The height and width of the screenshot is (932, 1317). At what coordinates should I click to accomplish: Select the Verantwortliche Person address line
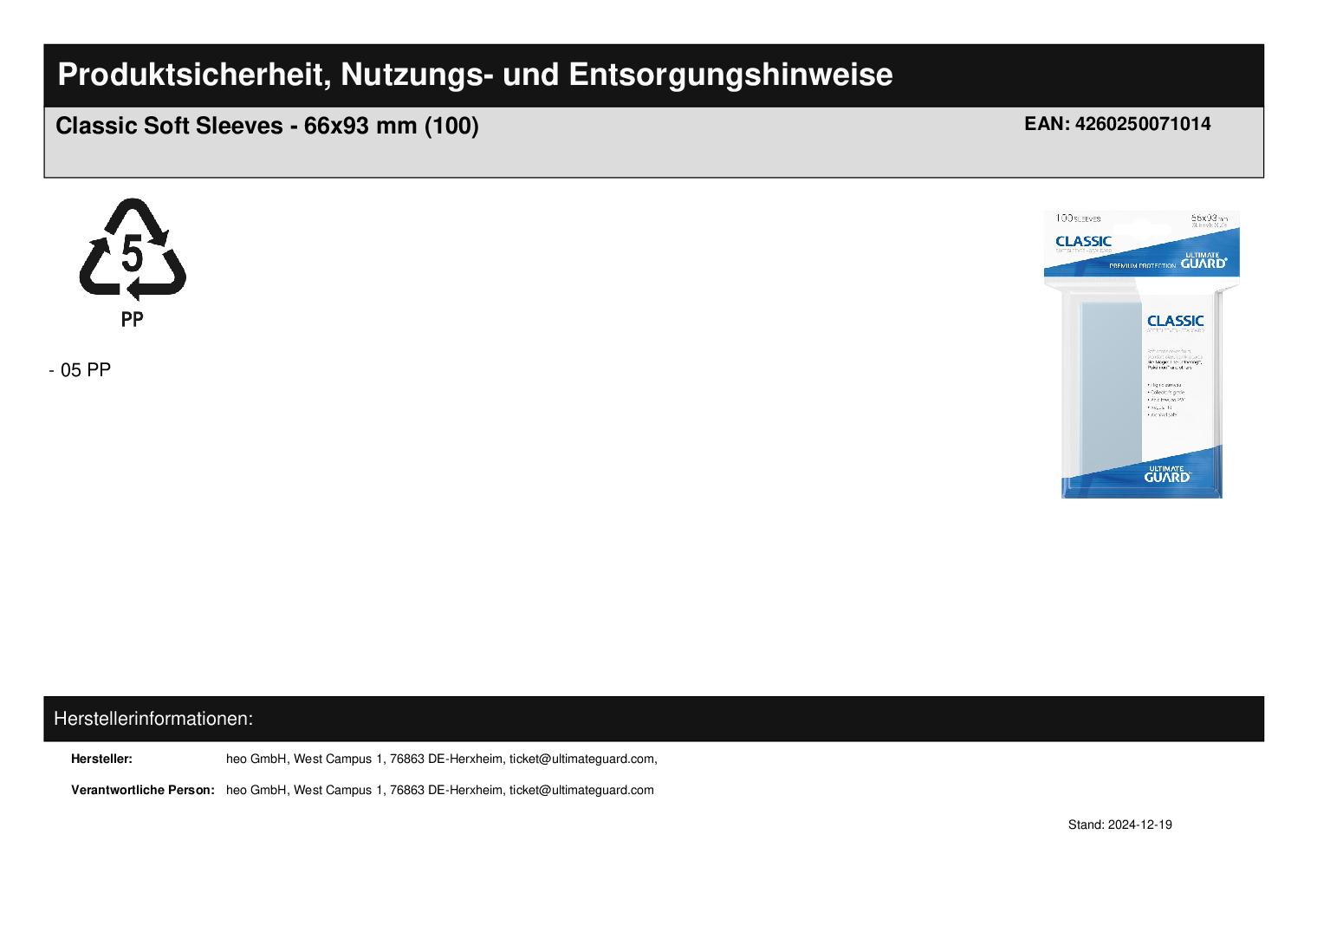(440, 790)
